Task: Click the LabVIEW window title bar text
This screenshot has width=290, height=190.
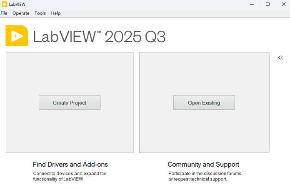Action: pyautogui.click(x=17, y=4)
